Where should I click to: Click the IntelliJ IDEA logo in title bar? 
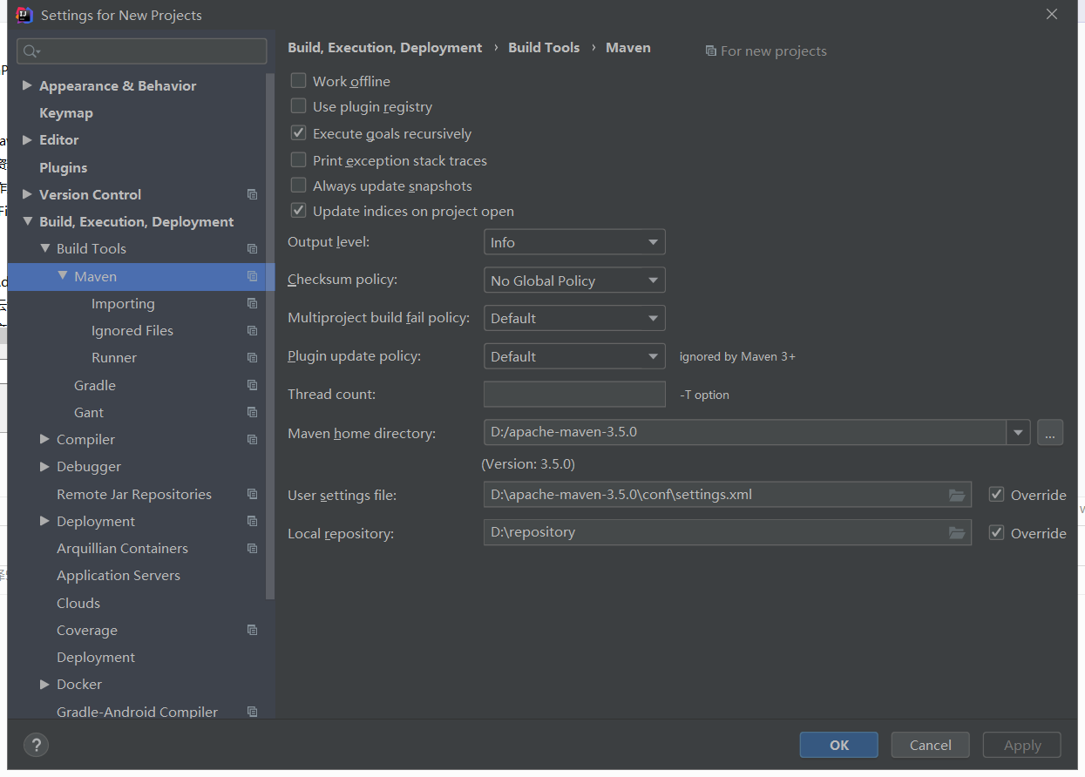[24, 15]
